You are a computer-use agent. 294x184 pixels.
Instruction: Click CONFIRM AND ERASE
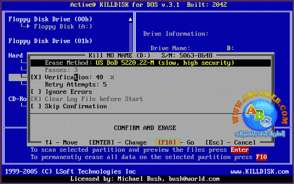[x=145, y=128]
